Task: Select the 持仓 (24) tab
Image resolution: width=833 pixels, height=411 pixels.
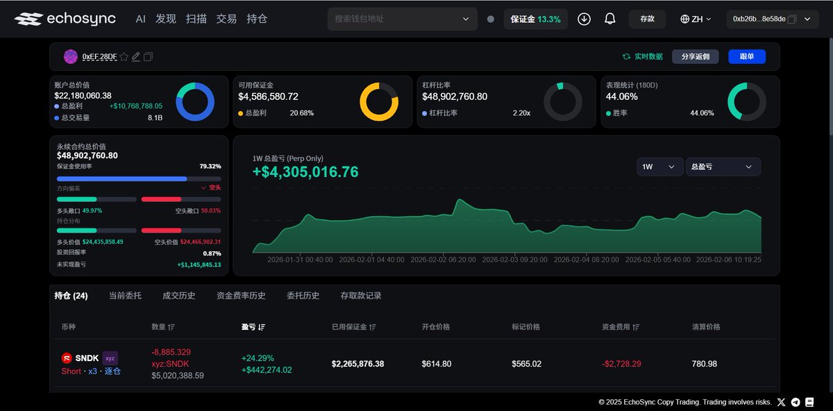Action: click(x=71, y=296)
